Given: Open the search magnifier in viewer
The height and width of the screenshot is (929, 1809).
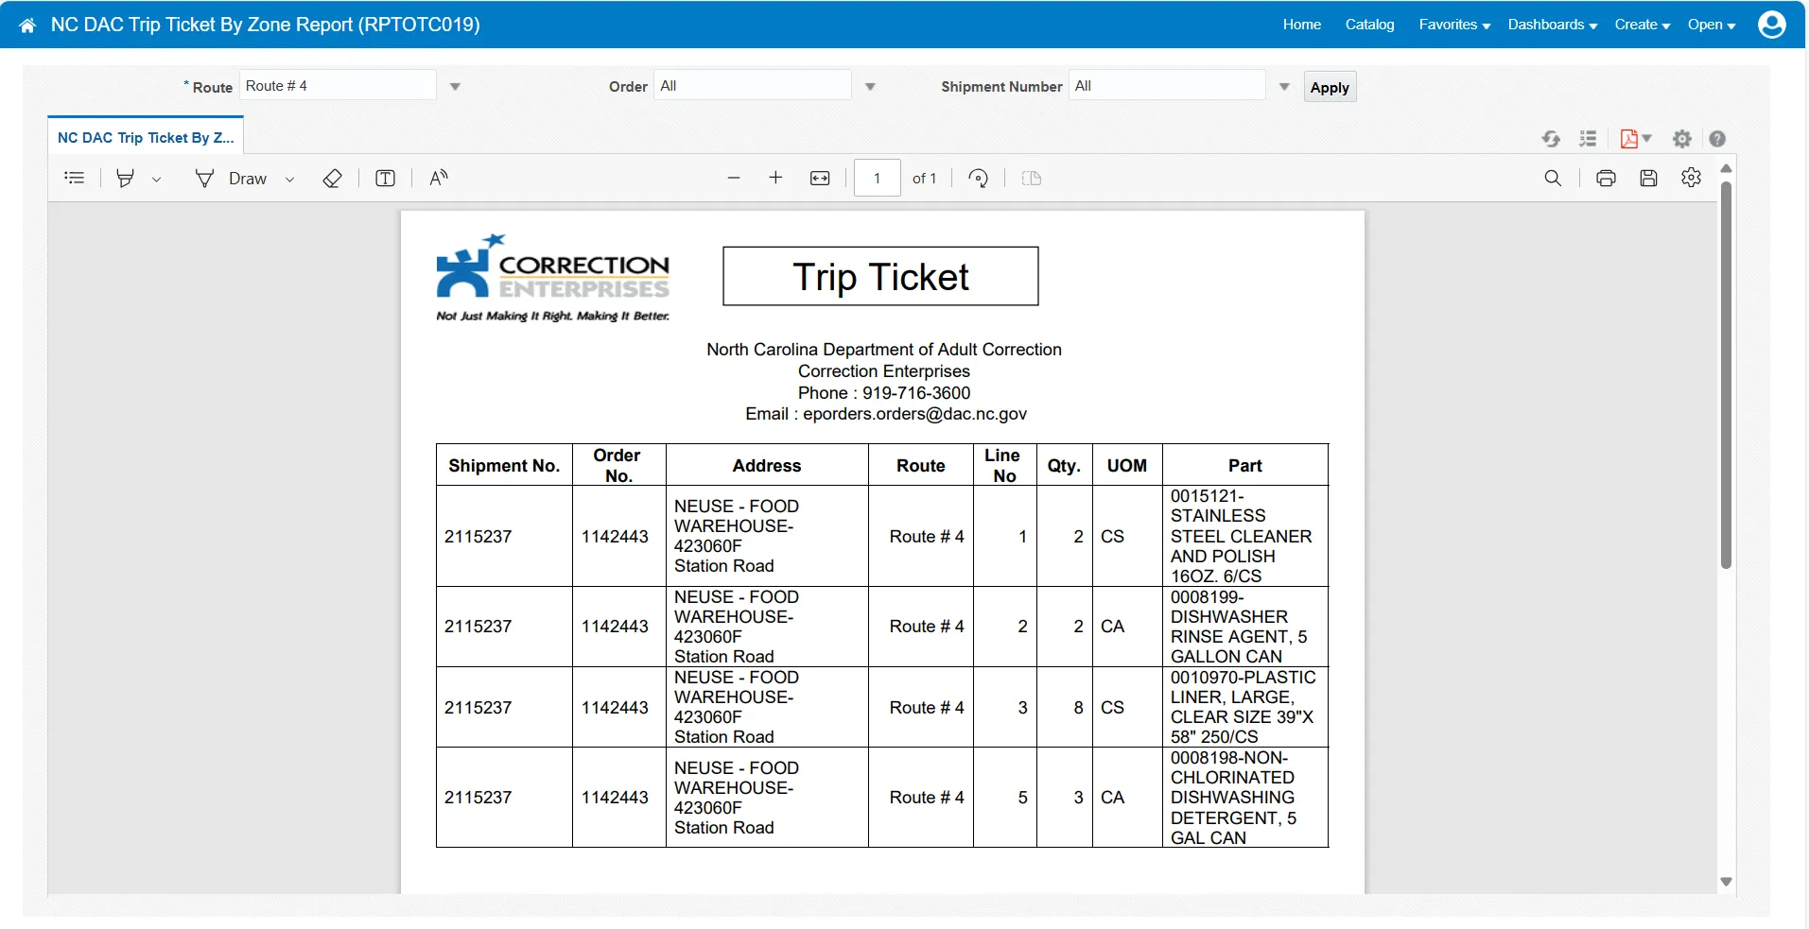Looking at the screenshot, I should [1553, 179].
